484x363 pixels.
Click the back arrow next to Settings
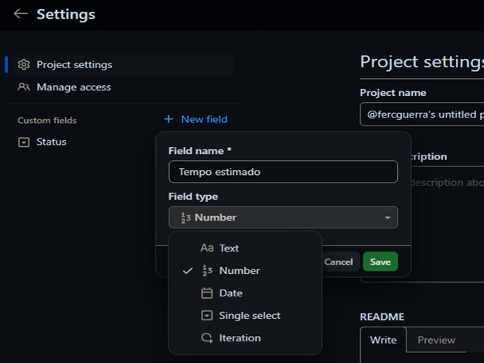[x=20, y=14]
